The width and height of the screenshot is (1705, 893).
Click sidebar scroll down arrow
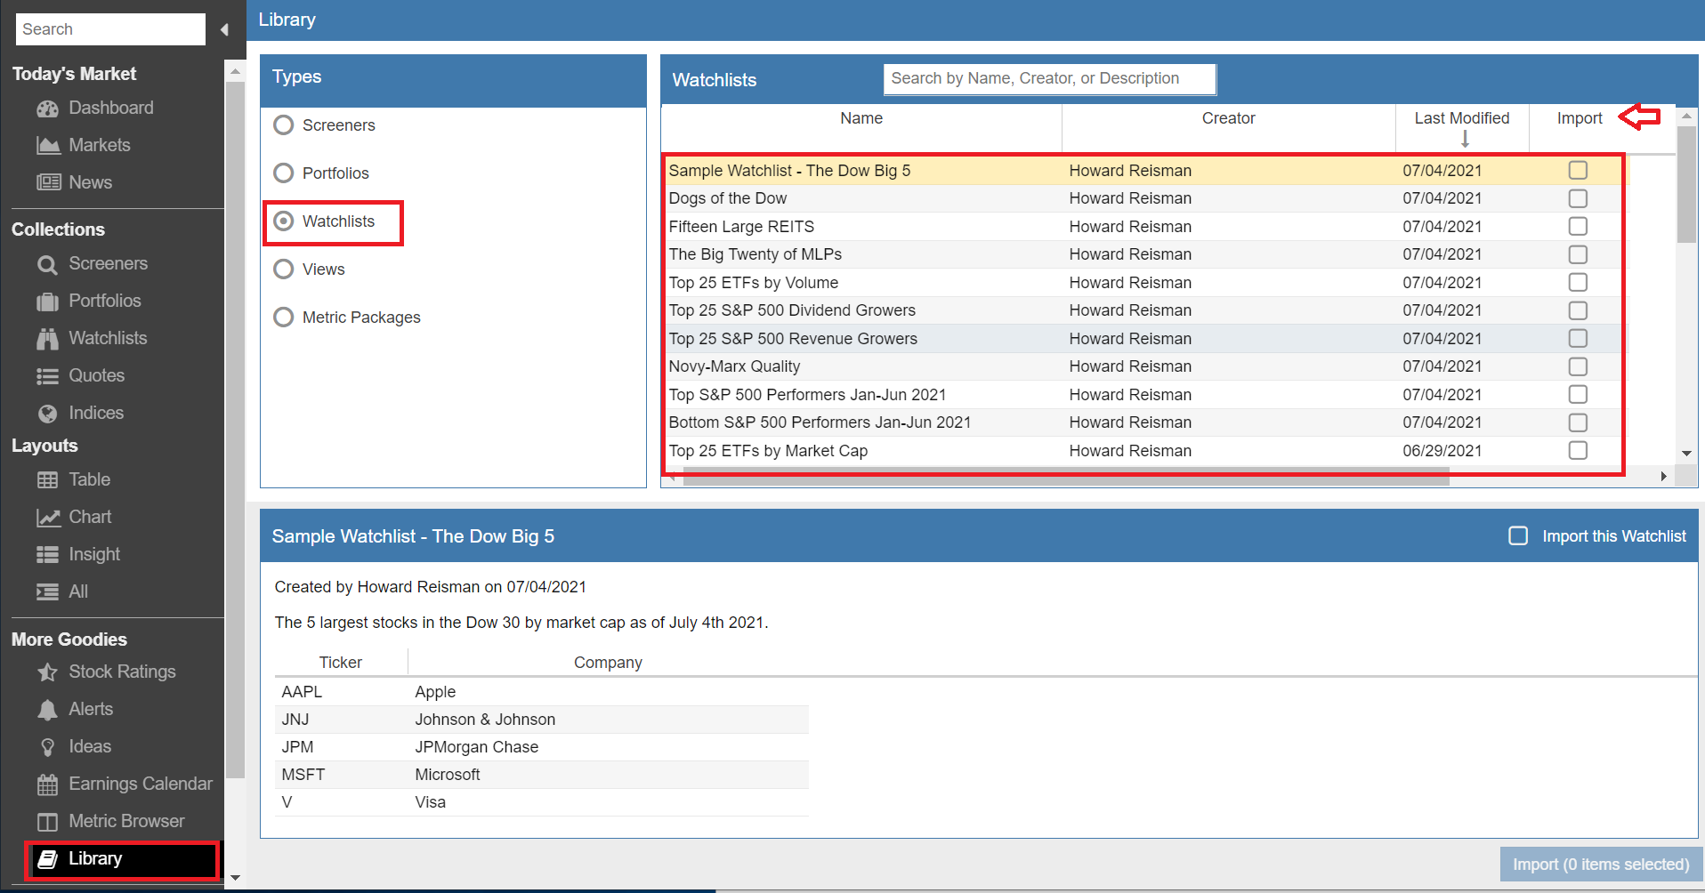pos(235,878)
